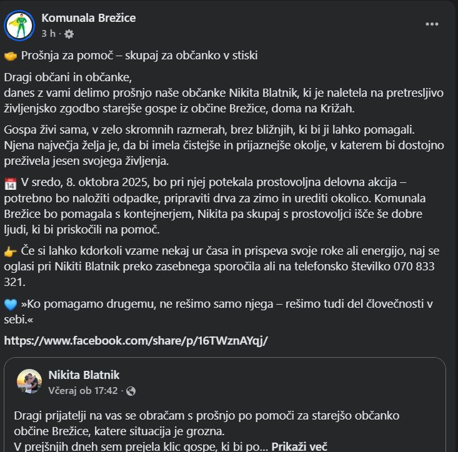Screen dimensions: 458x452
Task: Click the blue heart emoji
Action: (10, 305)
